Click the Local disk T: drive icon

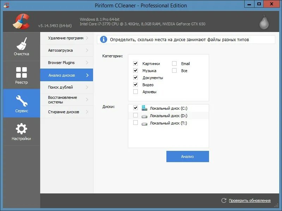coord(145,124)
